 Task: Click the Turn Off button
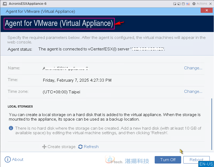[x=168, y=160]
